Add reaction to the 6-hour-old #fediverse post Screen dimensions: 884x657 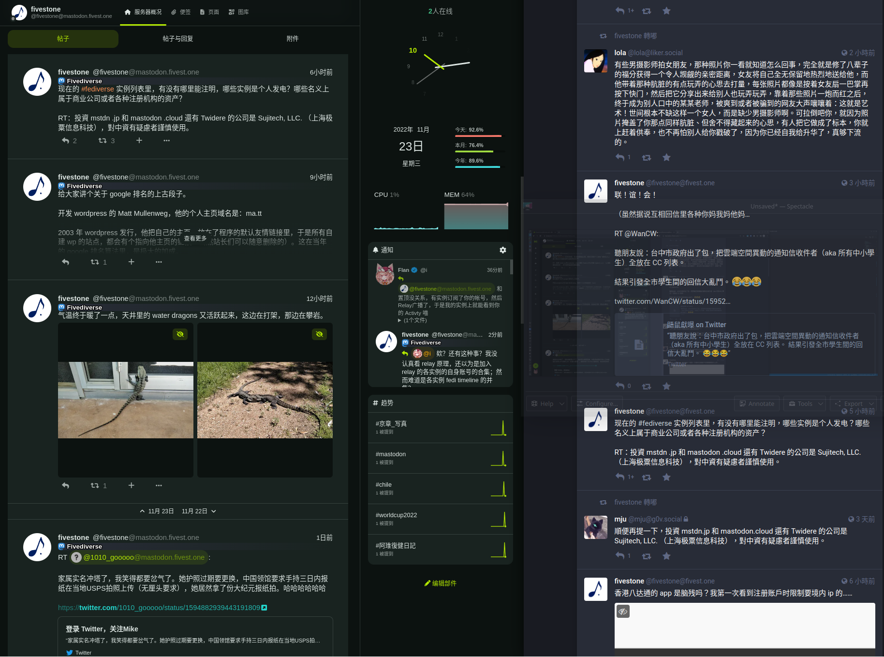click(x=139, y=140)
